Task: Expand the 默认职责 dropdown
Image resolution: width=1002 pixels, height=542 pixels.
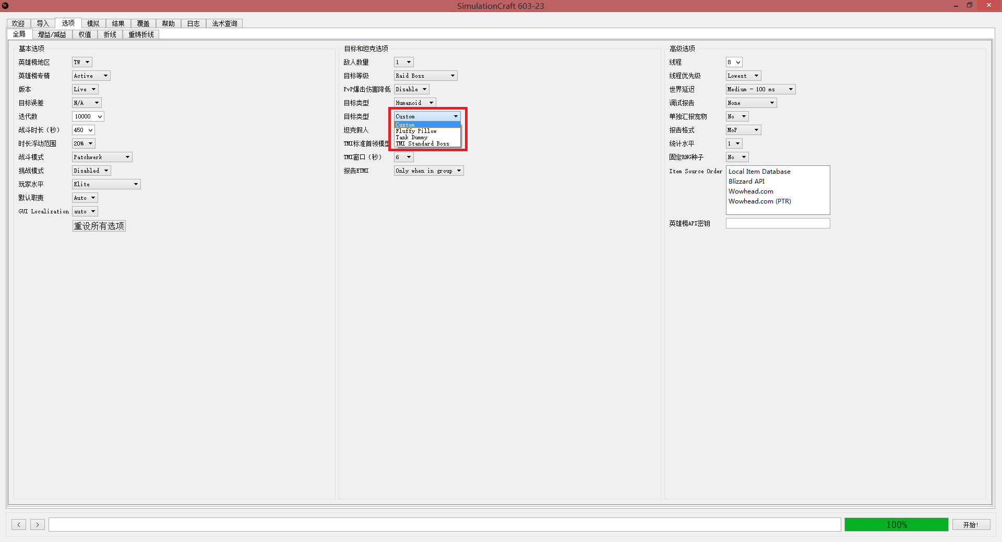Action: click(85, 198)
